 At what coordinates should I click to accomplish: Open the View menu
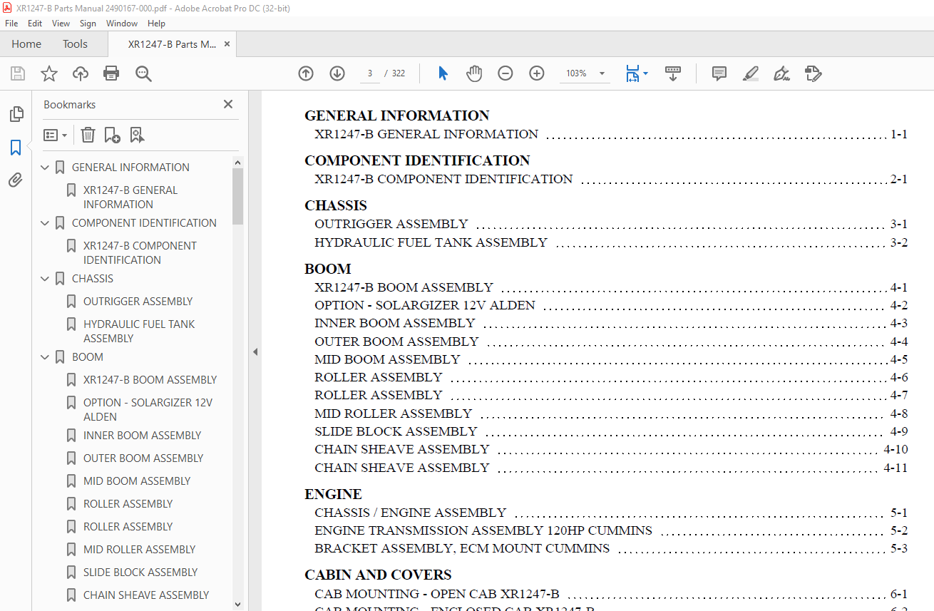click(61, 24)
